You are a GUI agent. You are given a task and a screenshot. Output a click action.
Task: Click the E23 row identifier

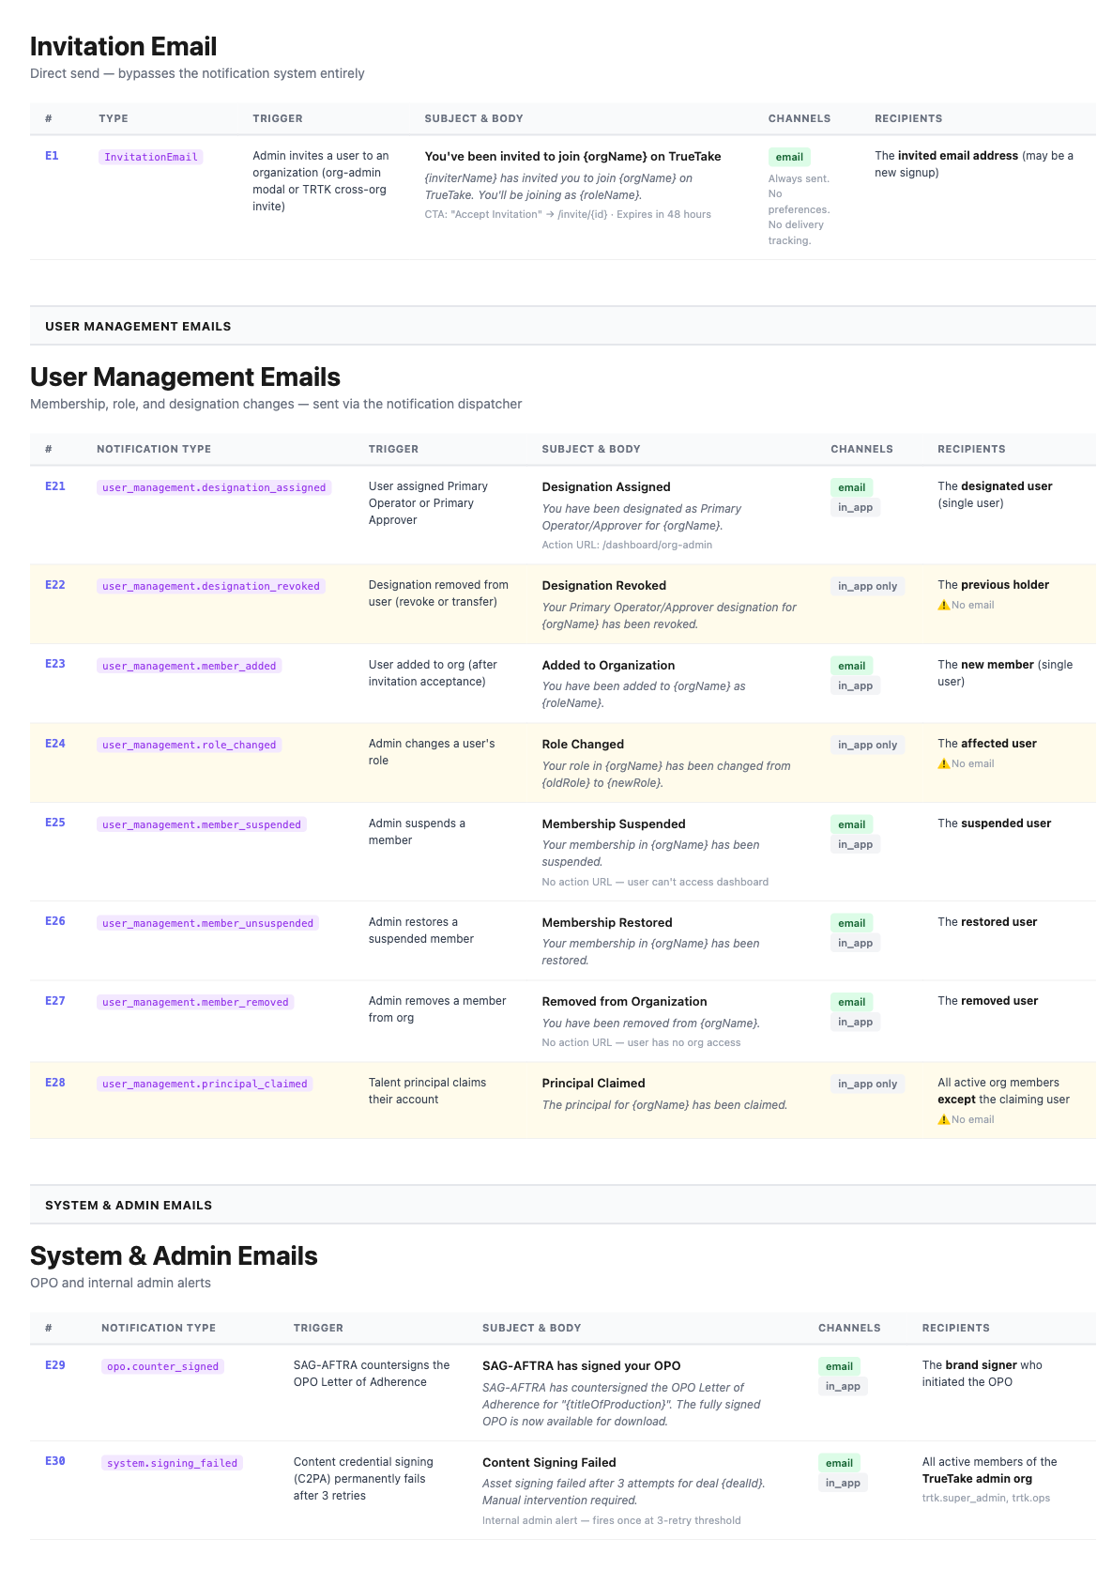coord(55,664)
